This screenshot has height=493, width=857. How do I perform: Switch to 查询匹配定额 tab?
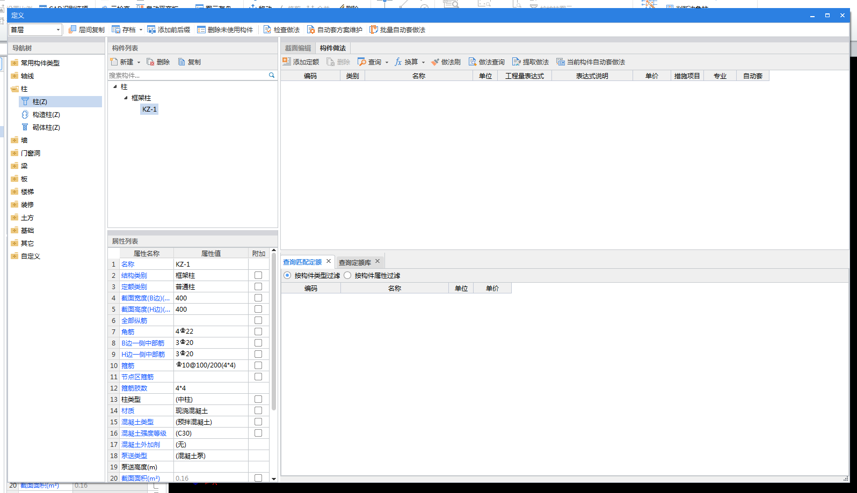[x=302, y=262]
